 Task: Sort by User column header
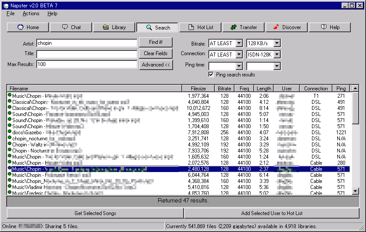pyautogui.click(x=287, y=89)
